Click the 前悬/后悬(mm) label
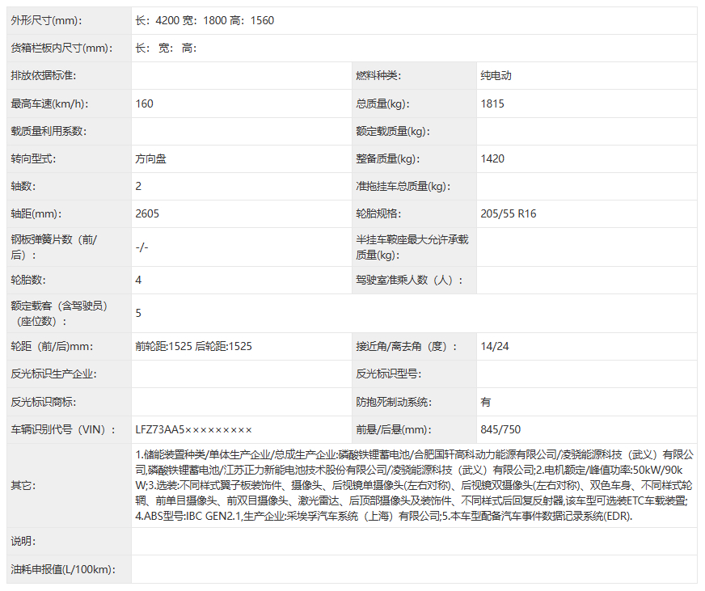Screen dimensions: 705x591 394,429
